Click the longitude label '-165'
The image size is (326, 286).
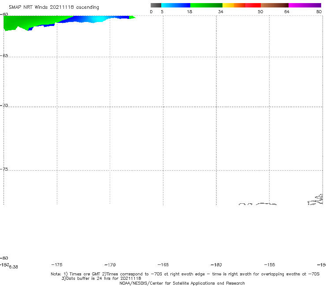(163, 265)
